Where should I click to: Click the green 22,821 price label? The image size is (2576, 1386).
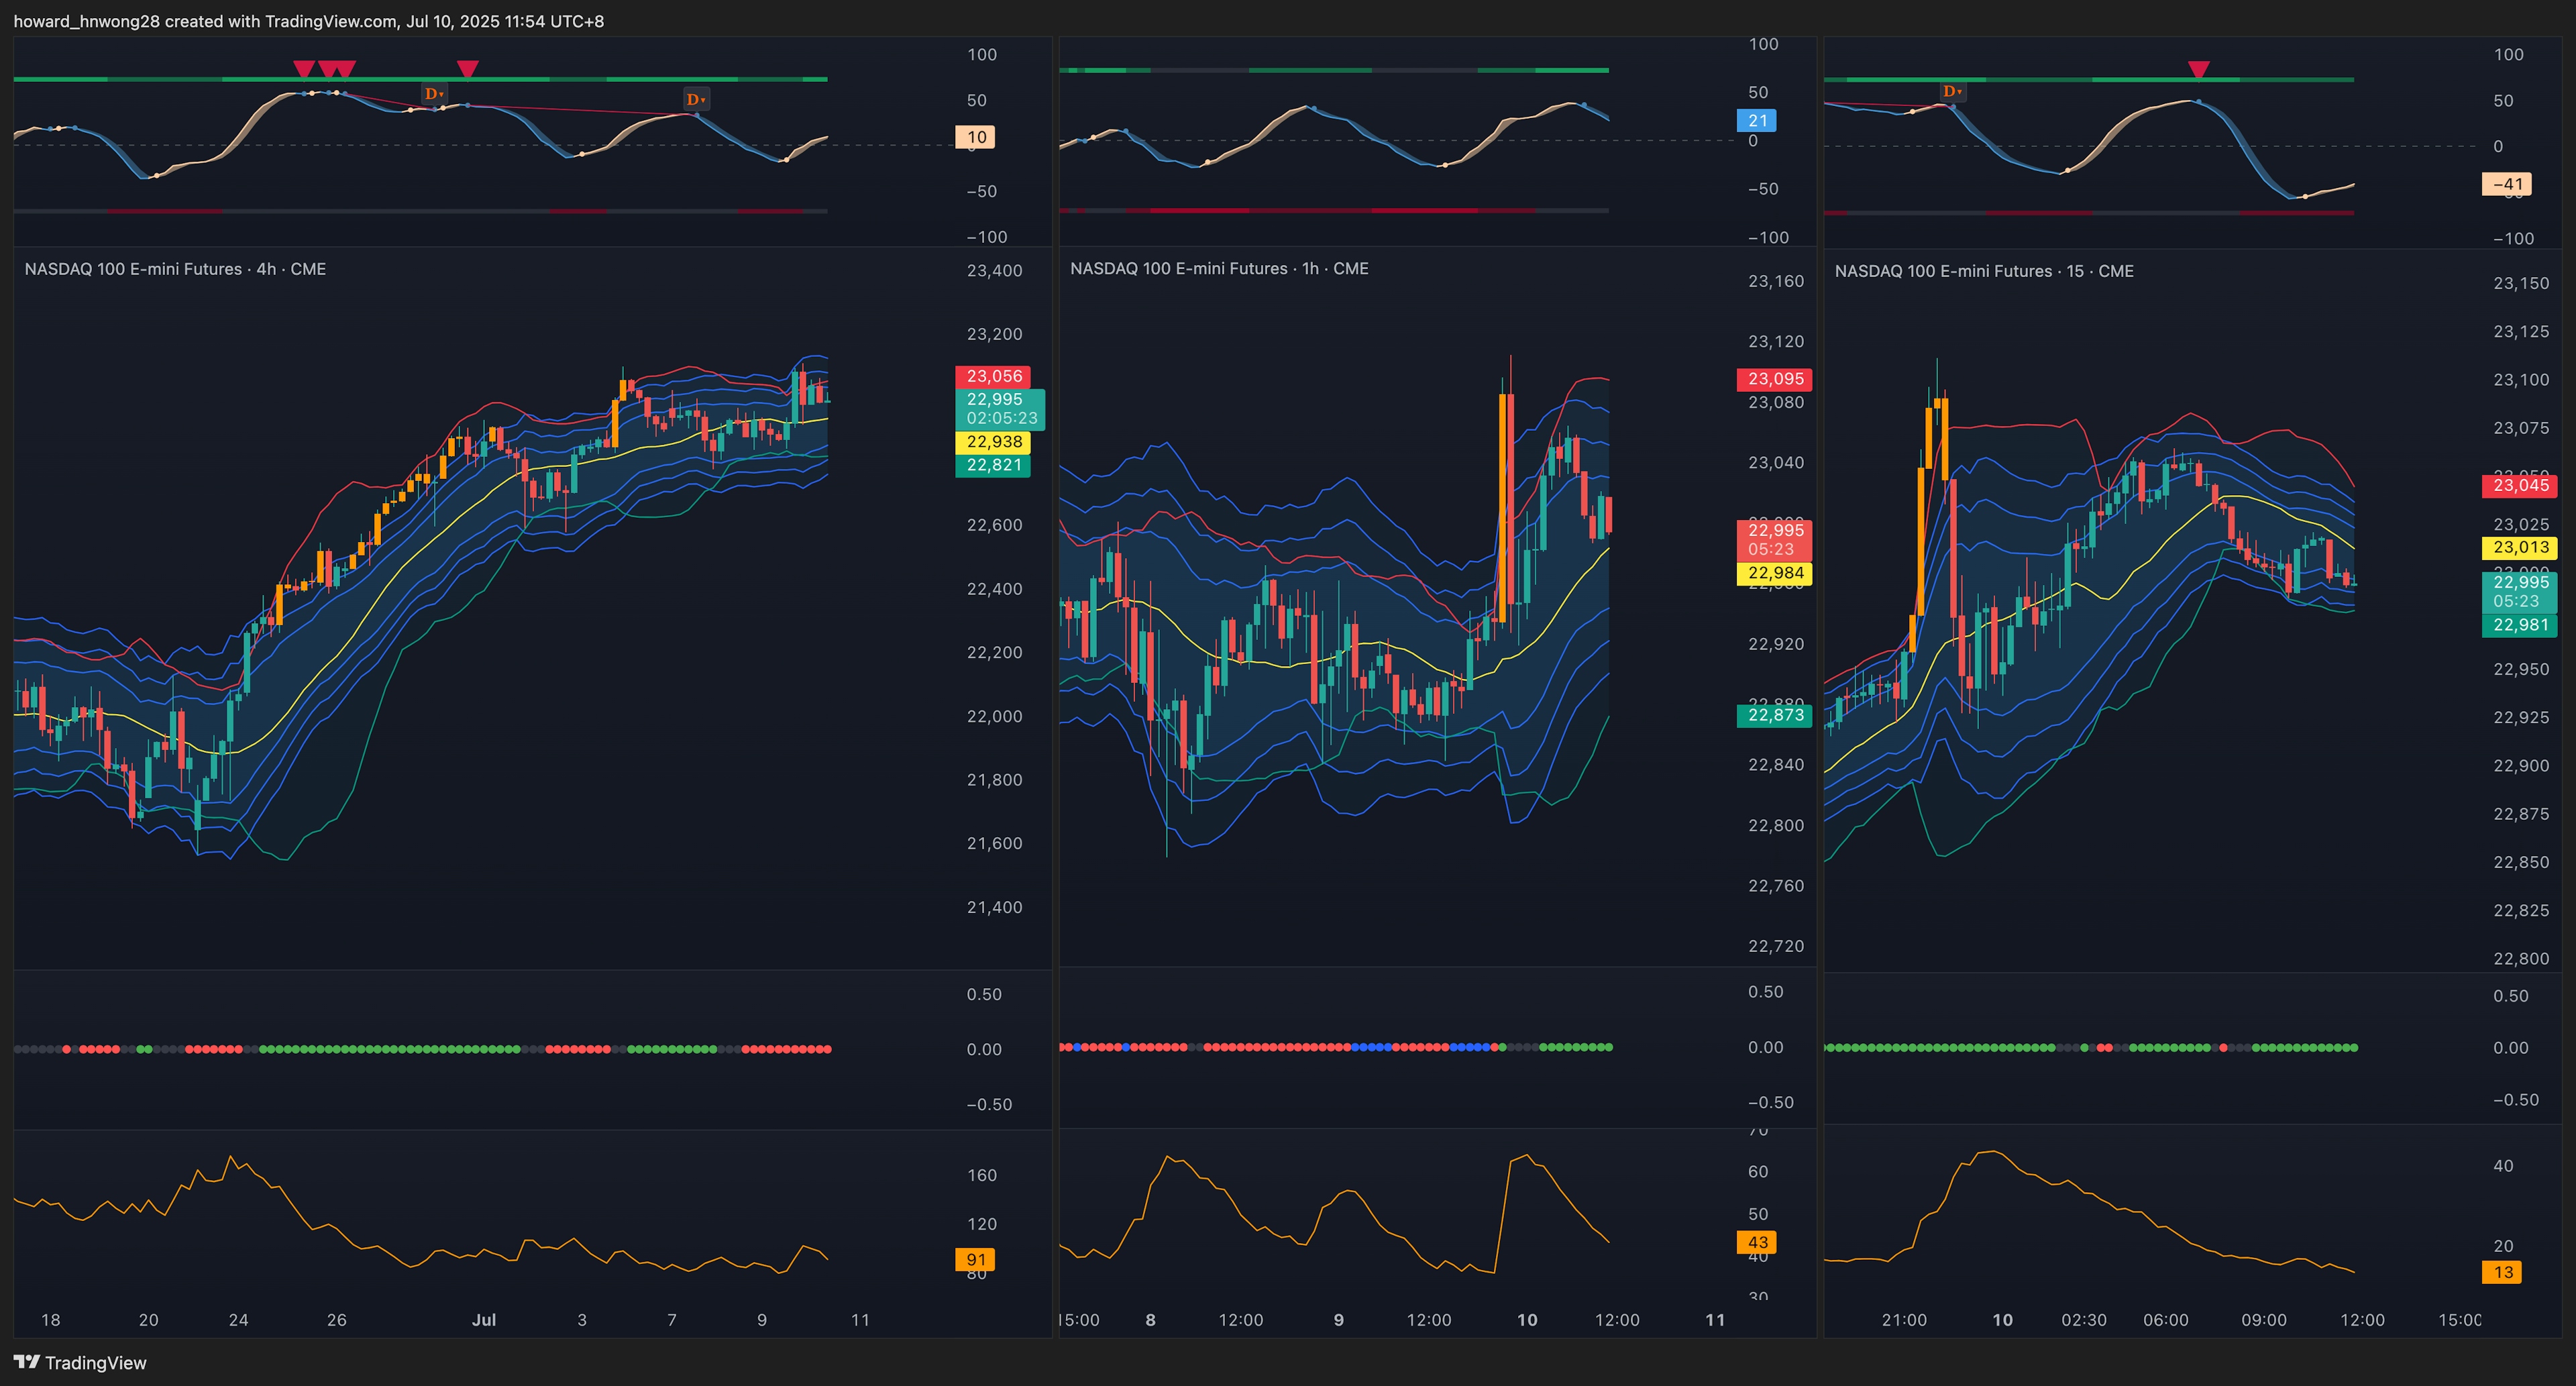(994, 465)
